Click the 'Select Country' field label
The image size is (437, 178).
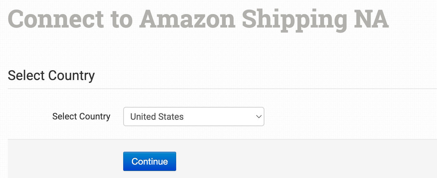81,116
